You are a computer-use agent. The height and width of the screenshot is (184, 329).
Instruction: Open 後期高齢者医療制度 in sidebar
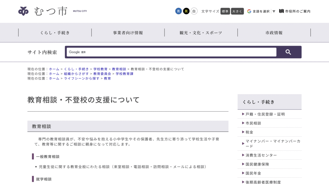(263, 182)
